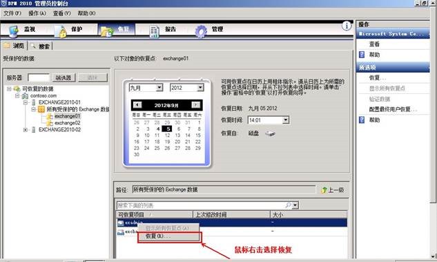Viewport: 437px width, 262px height.
Task: Click in the 服务器 server filter field
Action: 39,77
